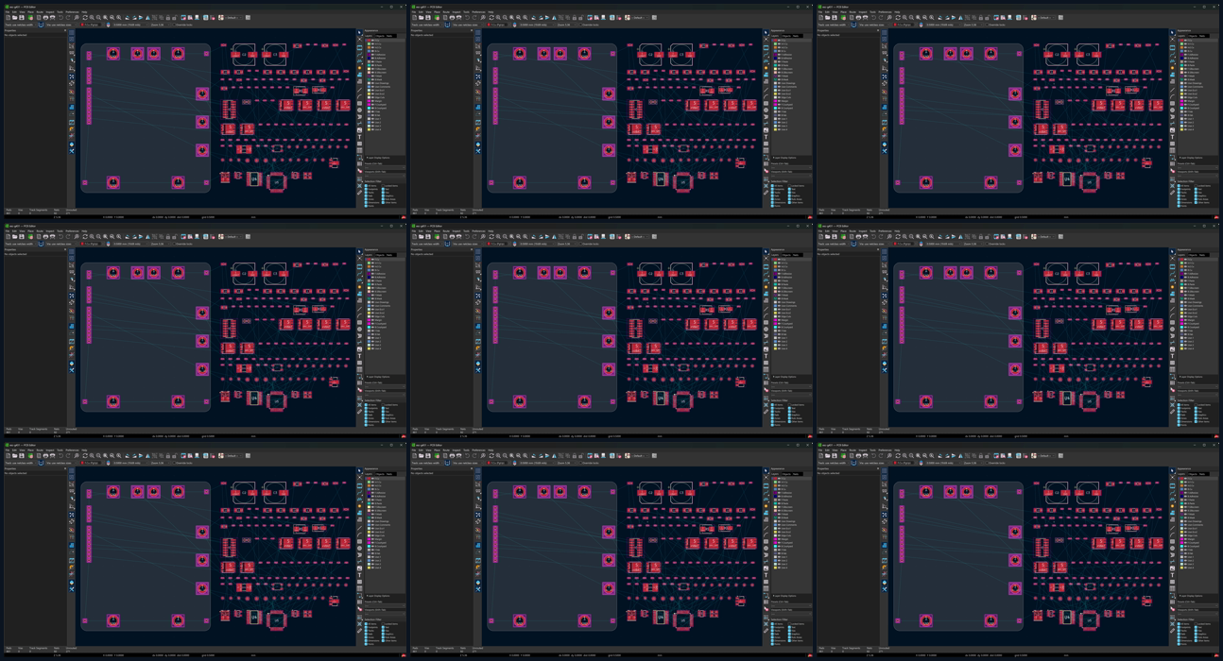Toggle the All items filter checkbox in the top-left window
This screenshot has width=1223, height=661.
pos(366,185)
